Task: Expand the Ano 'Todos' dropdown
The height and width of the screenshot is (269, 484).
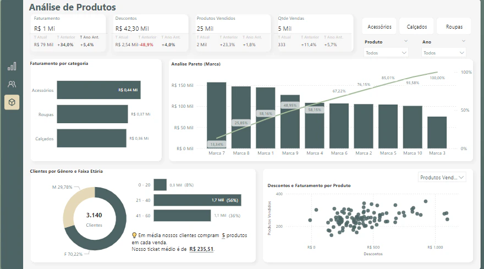Action: click(443, 53)
